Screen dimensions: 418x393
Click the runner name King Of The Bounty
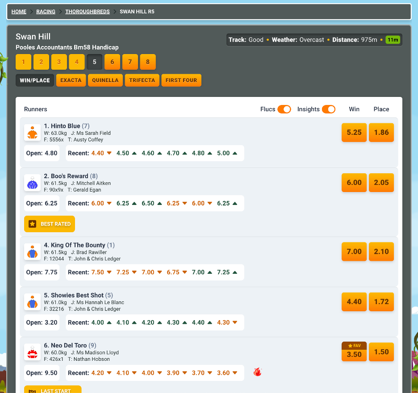[78, 245]
